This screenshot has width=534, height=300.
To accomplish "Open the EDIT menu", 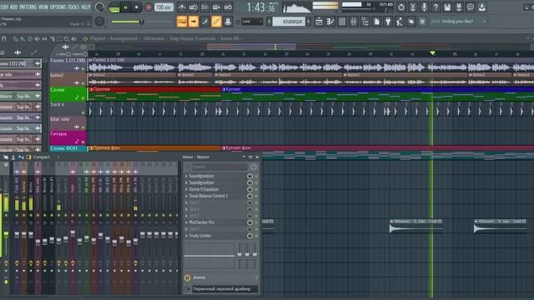I will click(4, 7).
